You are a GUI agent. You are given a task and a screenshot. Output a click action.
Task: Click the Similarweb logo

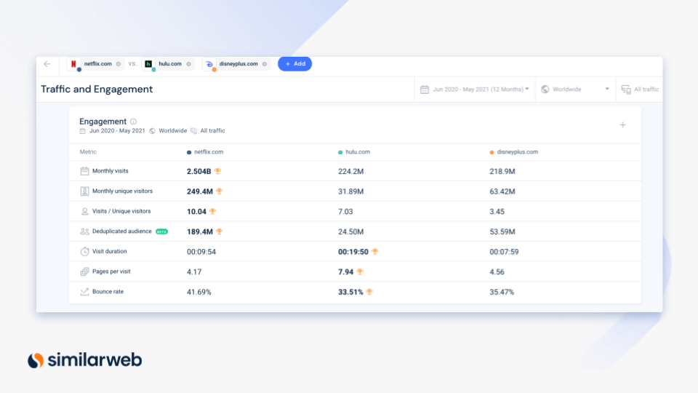(84, 360)
